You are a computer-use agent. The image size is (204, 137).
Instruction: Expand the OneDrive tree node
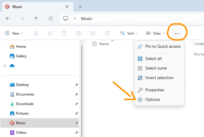point(5,66)
